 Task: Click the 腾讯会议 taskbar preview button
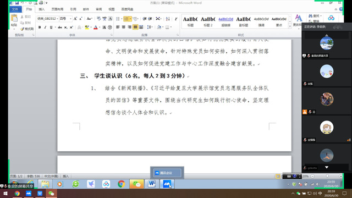[x=167, y=173]
